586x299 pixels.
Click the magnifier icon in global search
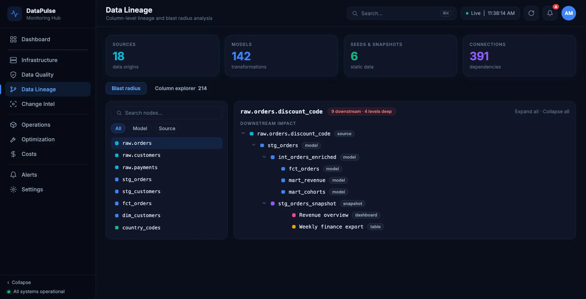pyautogui.click(x=355, y=13)
